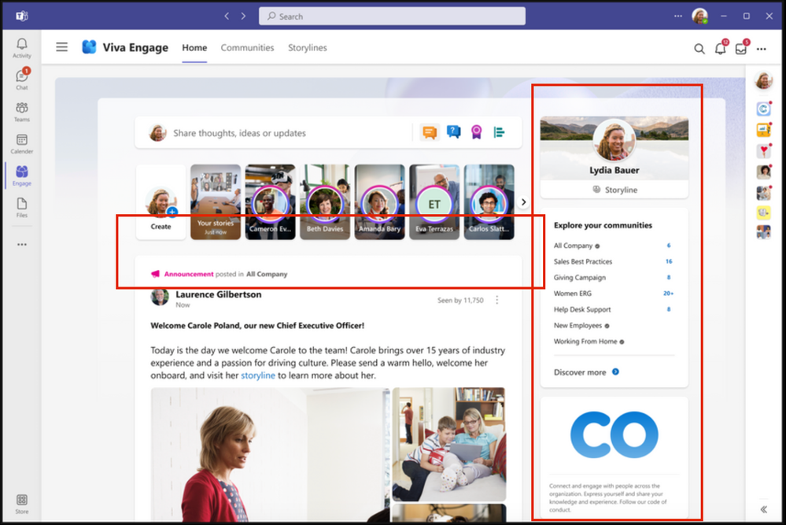This screenshot has width=786, height=525.
Task: Open the blue C app in right rail
Action: tap(763, 109)
